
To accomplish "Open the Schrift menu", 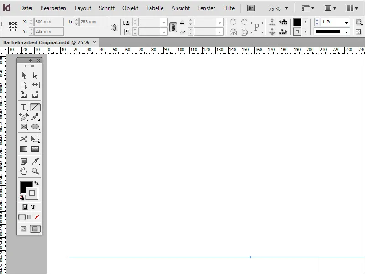I will [x=107, y=8].
